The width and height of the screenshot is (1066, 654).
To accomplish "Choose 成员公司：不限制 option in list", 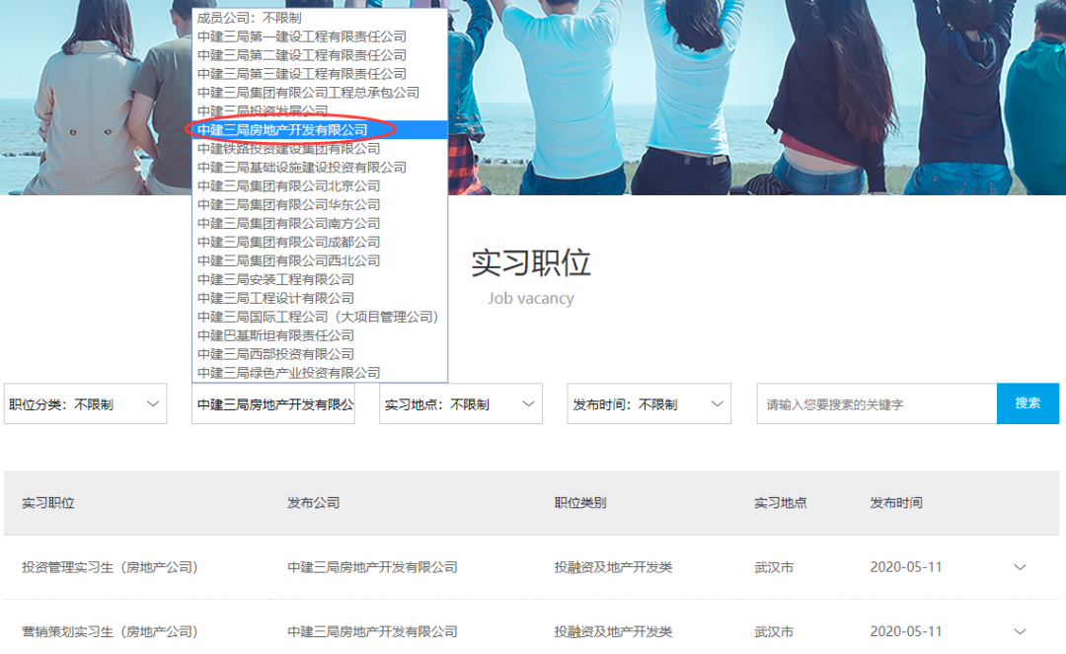I will click(250, 18).
